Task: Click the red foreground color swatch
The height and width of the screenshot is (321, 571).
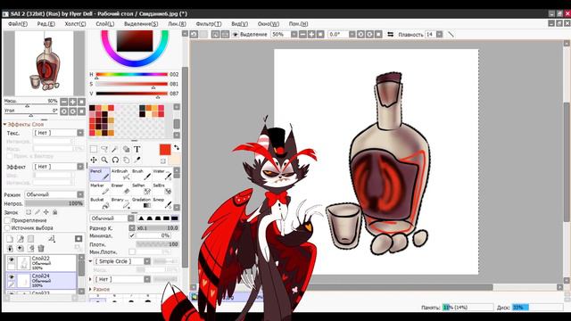Action: point(165,150)
